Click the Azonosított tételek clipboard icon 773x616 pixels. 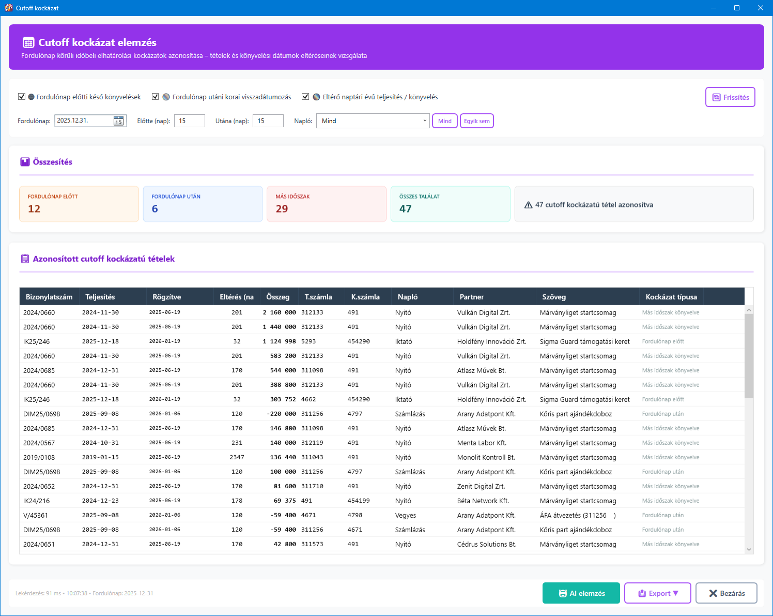coord(25,259)
